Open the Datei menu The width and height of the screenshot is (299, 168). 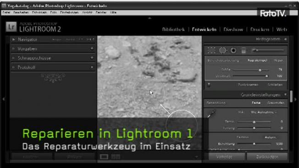[x=6, y=12]
